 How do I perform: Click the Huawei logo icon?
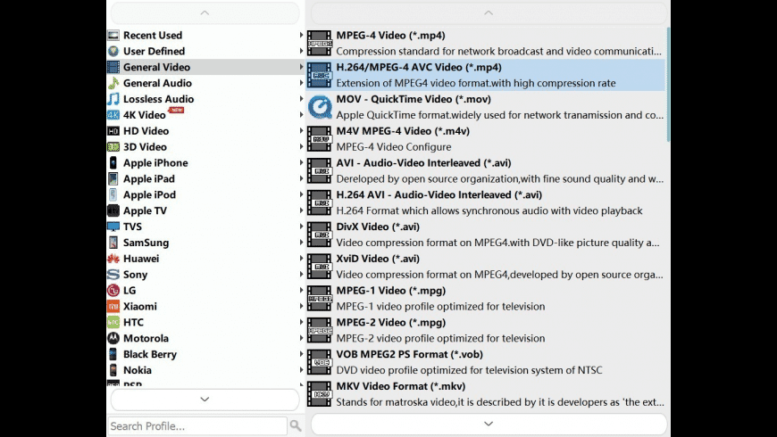pyautogui.click(x=113, y=259)
